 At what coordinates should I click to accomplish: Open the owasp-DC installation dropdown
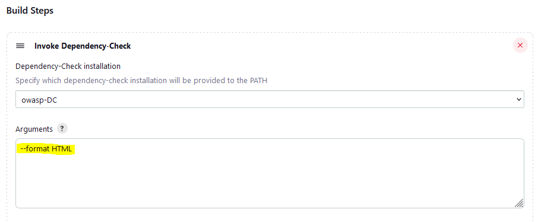270,99
